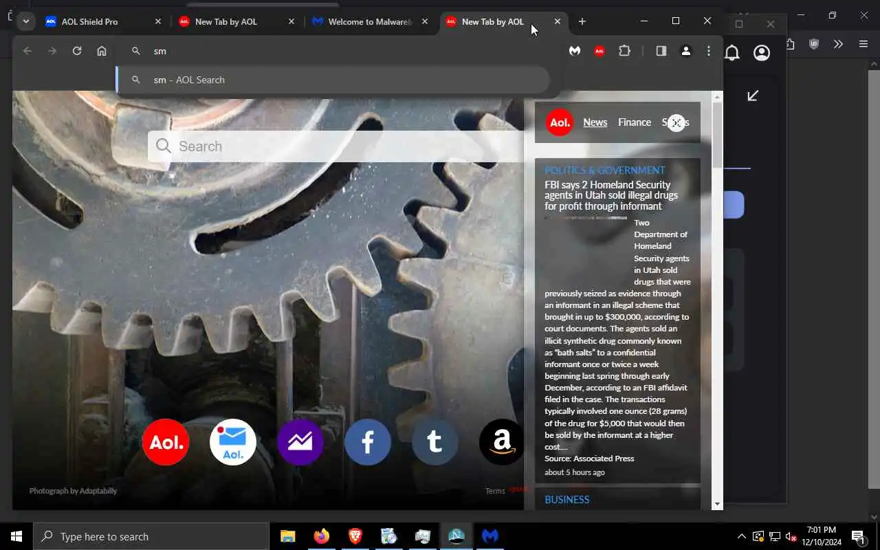
Task: Click the Aol. logo in news panel
Action: (x=560, y=122)
